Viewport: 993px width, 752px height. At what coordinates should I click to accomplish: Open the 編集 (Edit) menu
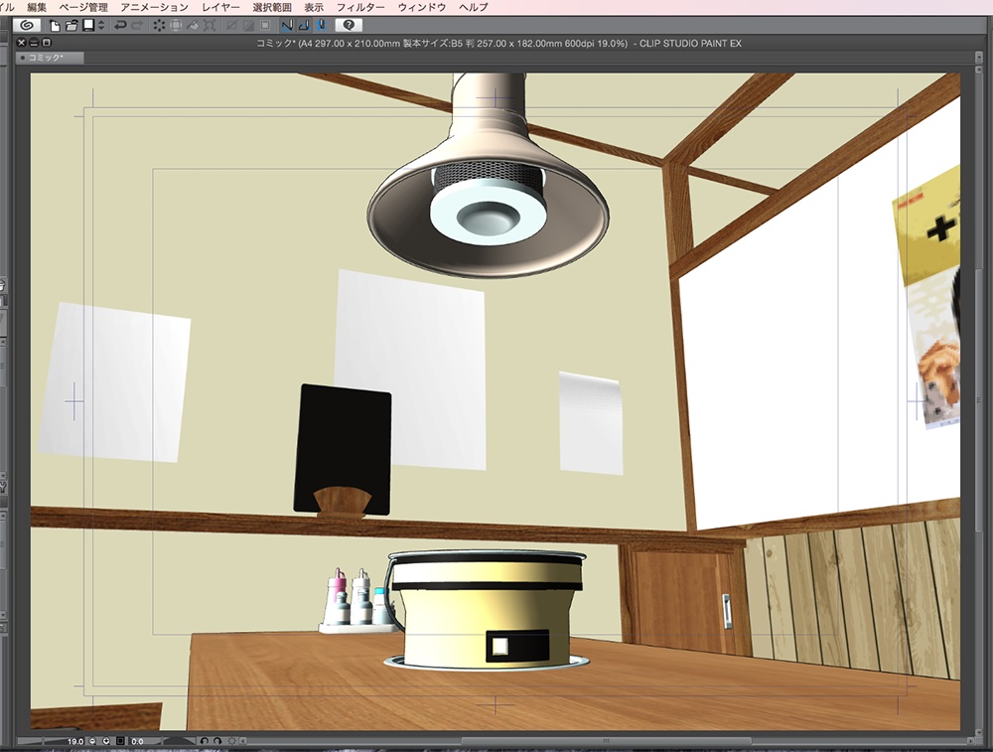click(x=37, y=7)
